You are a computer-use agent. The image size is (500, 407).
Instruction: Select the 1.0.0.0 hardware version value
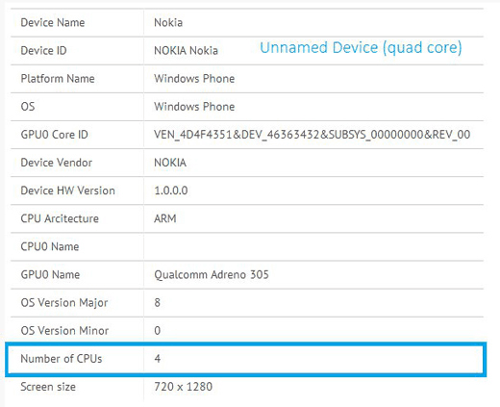(171, 191)
